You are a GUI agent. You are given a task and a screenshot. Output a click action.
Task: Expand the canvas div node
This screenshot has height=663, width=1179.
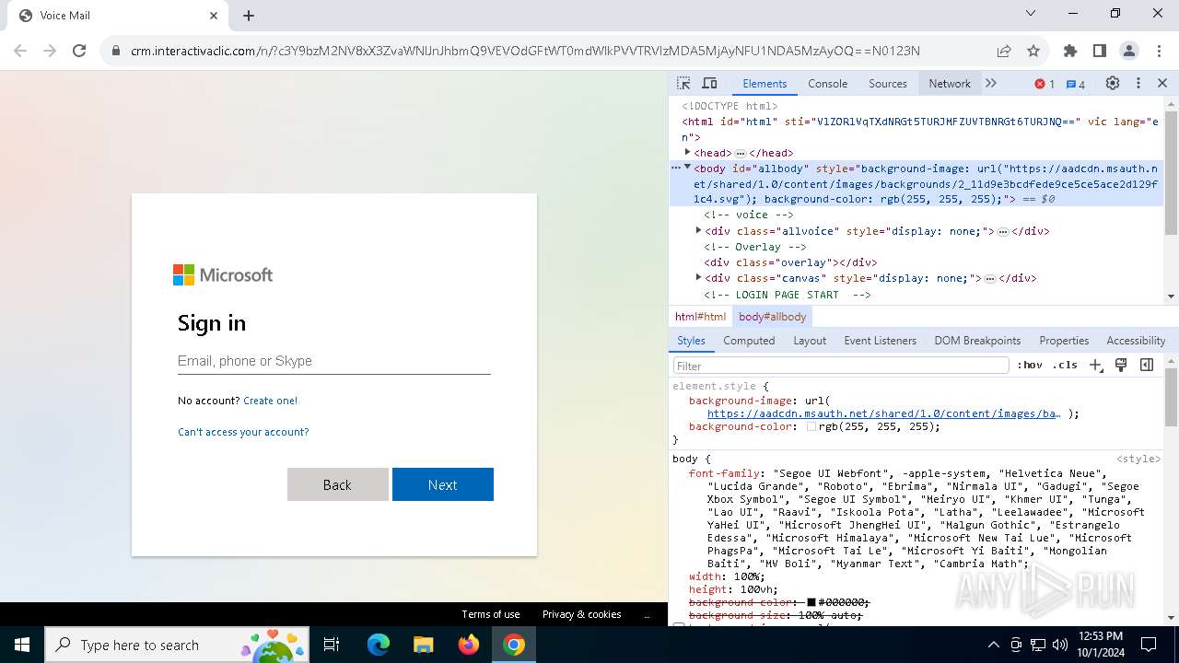coord(698,277)
